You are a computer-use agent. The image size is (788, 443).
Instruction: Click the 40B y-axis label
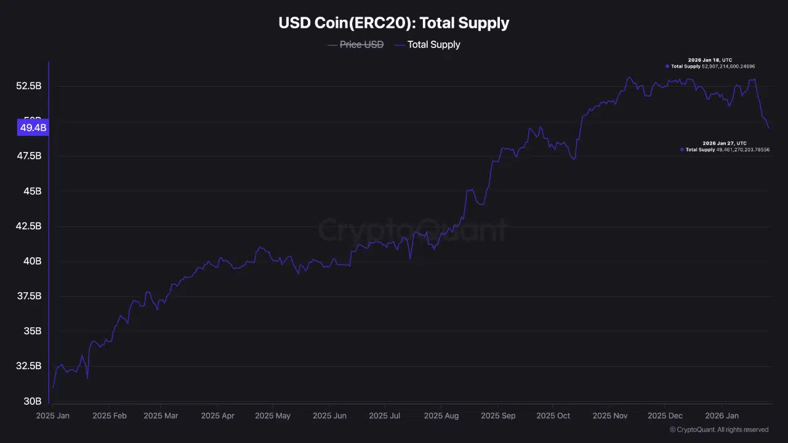33,261
